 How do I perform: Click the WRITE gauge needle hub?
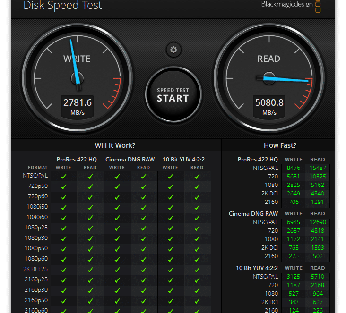click(77, 78)
